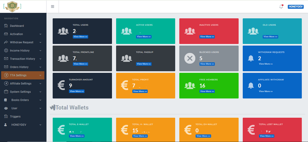Screen dimensions: 308x142
Task: Click the Withdraw Requests bell icon
Action: [251, 58]
